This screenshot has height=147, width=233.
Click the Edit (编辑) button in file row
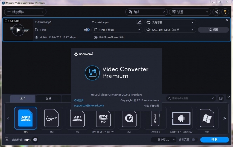click(x=213, y=29)
